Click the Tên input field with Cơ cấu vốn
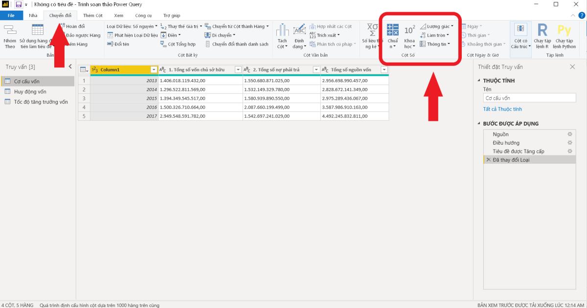The width and height of the screenshot is (587, 308). pyautogui.click(x=529, y=98)
